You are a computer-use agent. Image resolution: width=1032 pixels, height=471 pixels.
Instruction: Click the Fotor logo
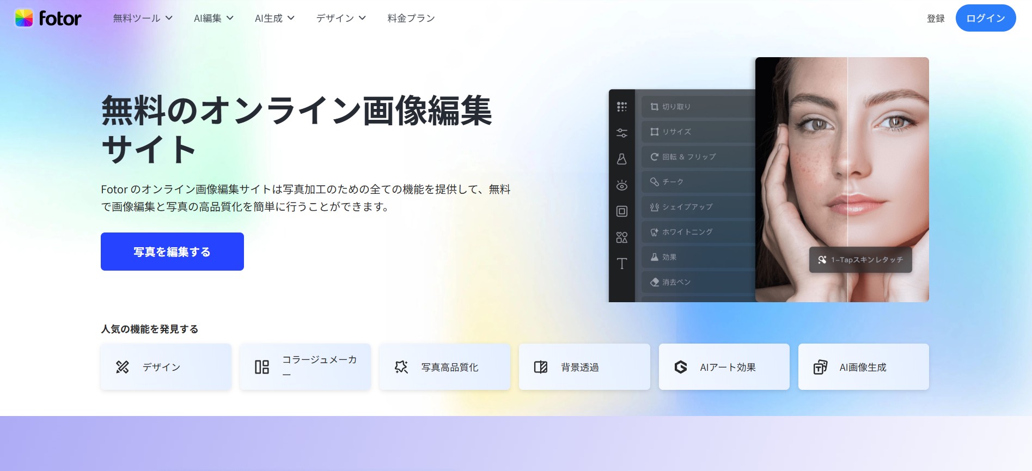click(47, 18)
